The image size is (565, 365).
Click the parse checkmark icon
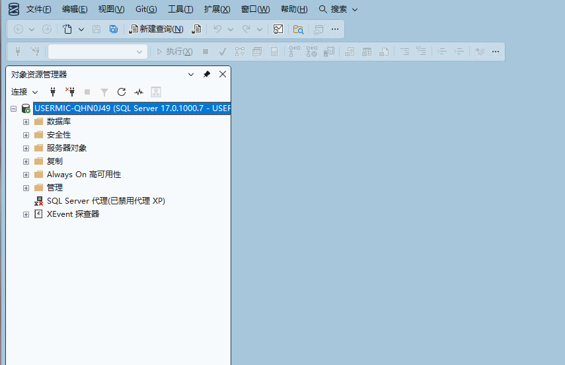[223, 52]
